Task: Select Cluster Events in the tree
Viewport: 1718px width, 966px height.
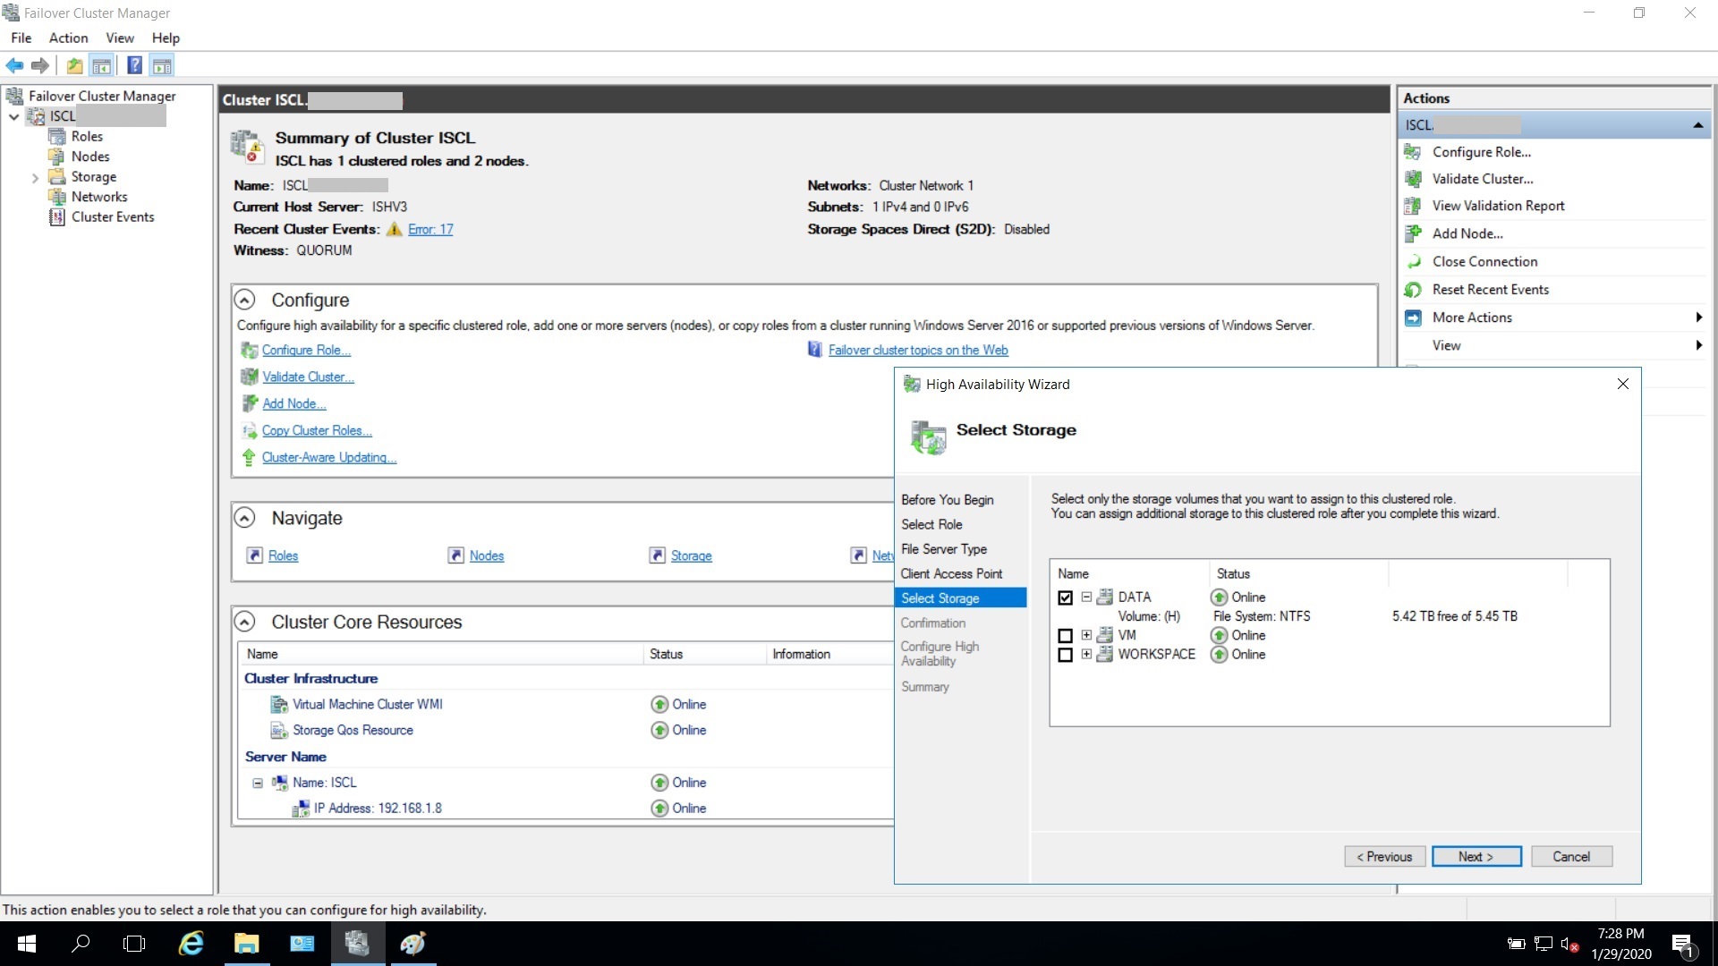Action: (x=113, y=216)
